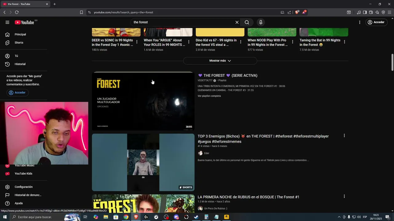
Task: Open Ayuda in the sidebar
Action: (18, 203)
